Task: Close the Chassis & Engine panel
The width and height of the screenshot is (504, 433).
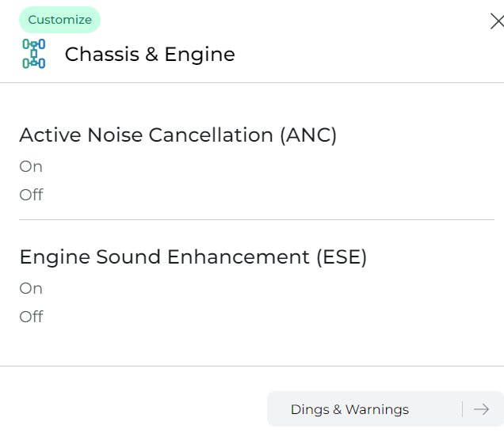Action: pos(497,21)
